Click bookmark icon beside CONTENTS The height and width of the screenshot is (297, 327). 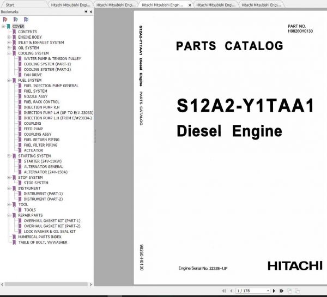click(x=14, y=32)
